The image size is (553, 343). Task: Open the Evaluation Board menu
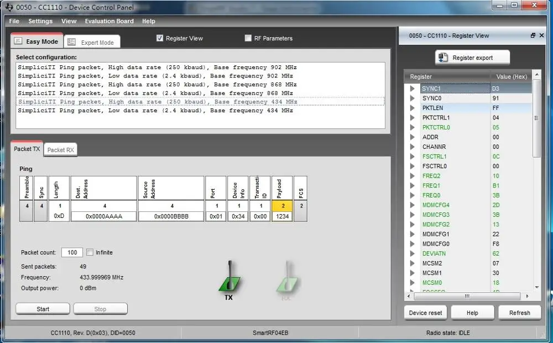109,21
